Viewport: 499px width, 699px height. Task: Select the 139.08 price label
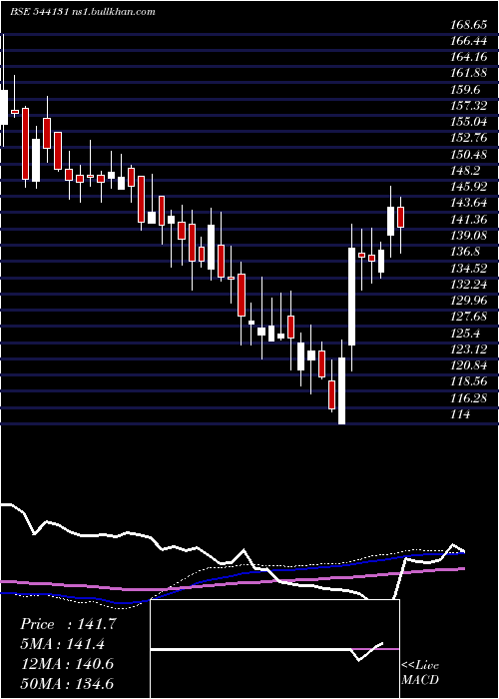coord(469,236)
